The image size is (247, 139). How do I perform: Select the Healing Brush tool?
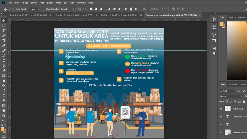coord(4,50)
